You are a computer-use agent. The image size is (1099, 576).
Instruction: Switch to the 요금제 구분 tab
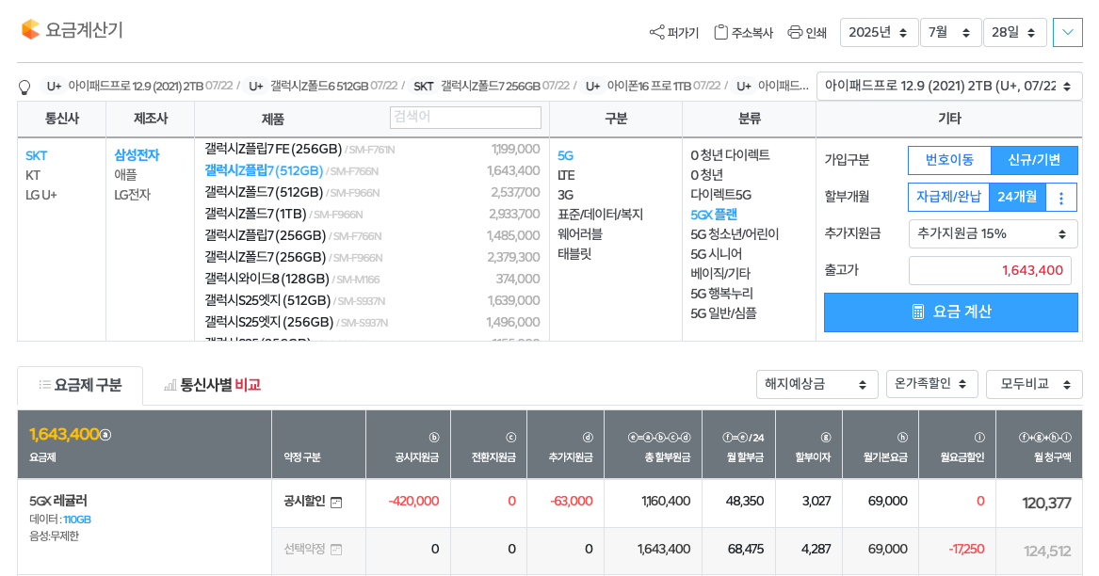(x=80, y=385)
